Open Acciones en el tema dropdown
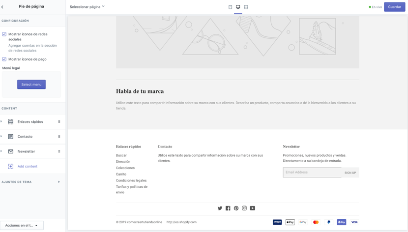 point(22,226)
